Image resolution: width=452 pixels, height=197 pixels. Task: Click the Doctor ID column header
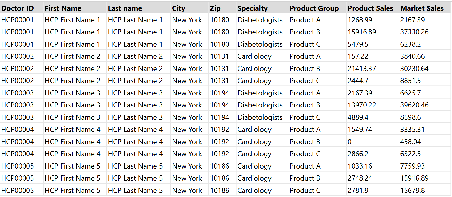click(x=17, y=8)
